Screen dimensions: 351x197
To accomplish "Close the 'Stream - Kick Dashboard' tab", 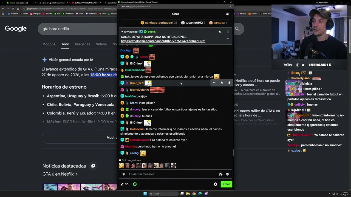I will click(x=35, y=3).
